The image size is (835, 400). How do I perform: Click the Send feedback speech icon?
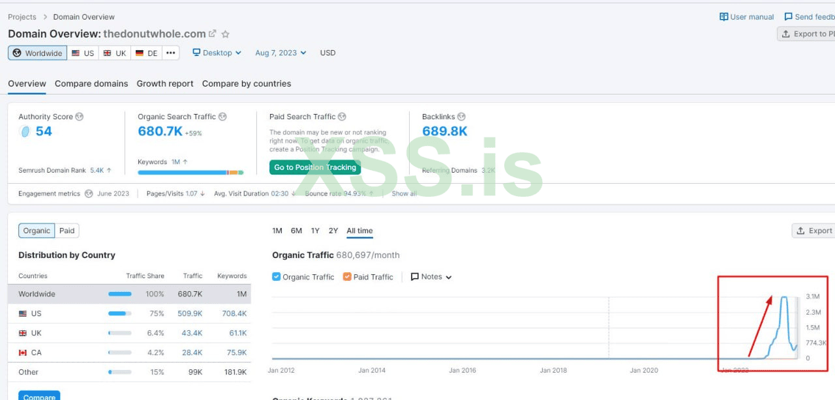point(788,17)
